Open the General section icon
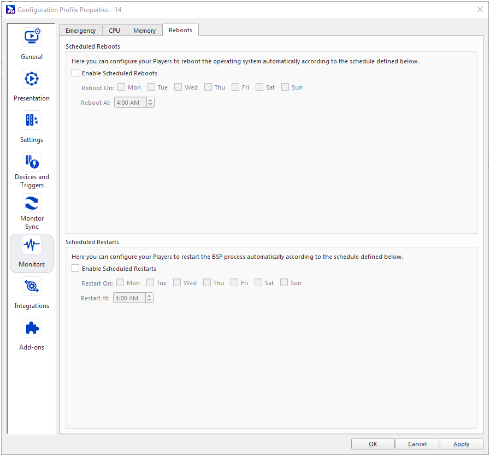The image size is (490, 456). pos(32,38)
